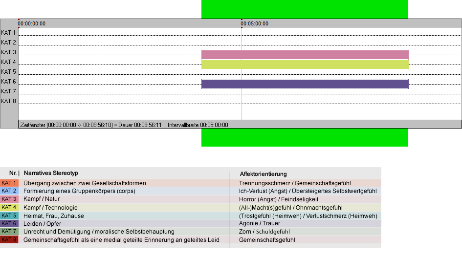This screenshot has width=462, height=259.
Task: Click the blue KAT 2 legend swatch
Action: [9, 191]
